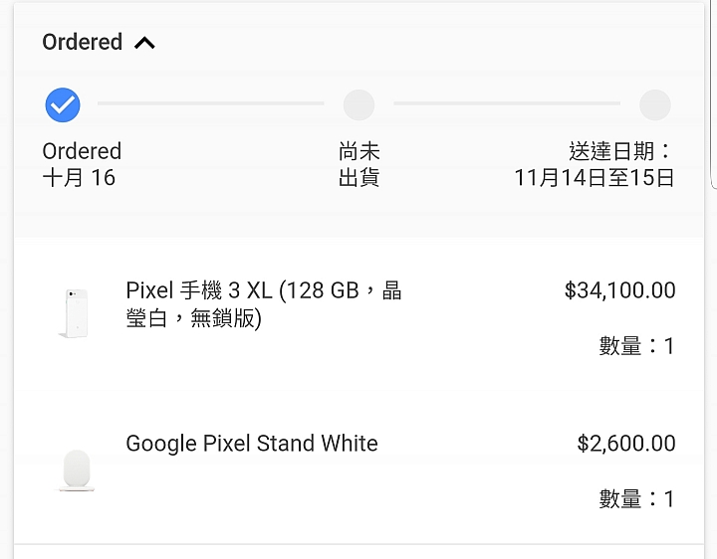Open the Pixel Stand White thumbnail
Screen dimensions: 717x559
[x=76, y=470]
